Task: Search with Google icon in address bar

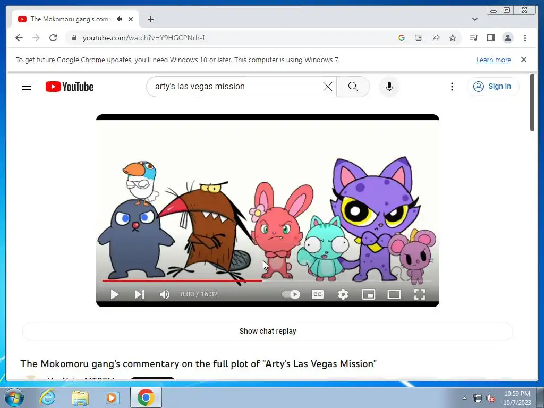Action: [402, 38]
